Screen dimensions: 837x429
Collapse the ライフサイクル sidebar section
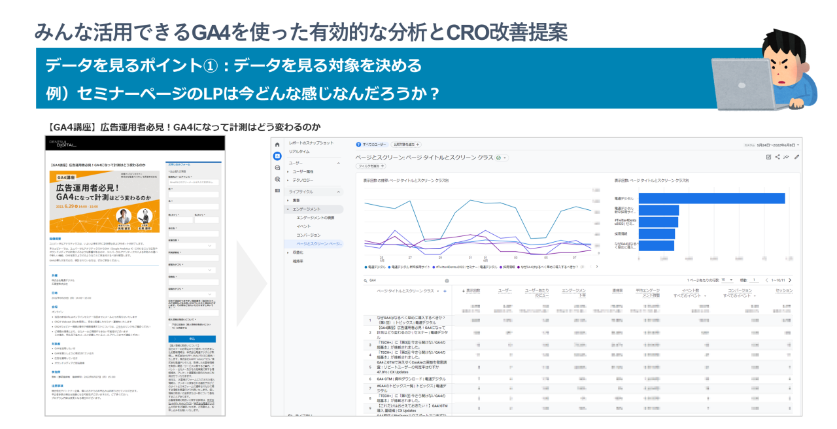coord(338,192)
